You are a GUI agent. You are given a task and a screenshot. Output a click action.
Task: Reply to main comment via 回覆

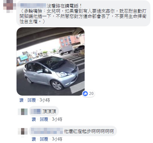click(x=31, y=100)
